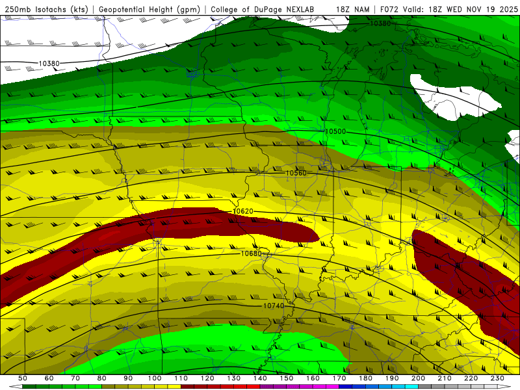520x390 pixels.
Task: Click the 50 value on the color scale
Action: (23, 378)
